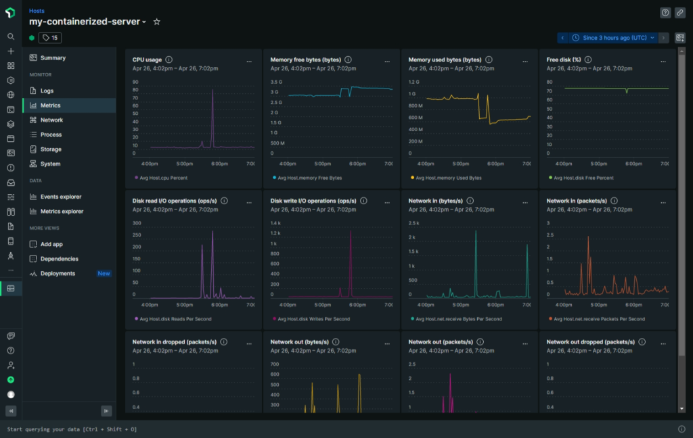Open the infrastructure hosts icon highlighted in left rail
The width and height of the screenshot is (693, 438).
(x=11, y=289)
